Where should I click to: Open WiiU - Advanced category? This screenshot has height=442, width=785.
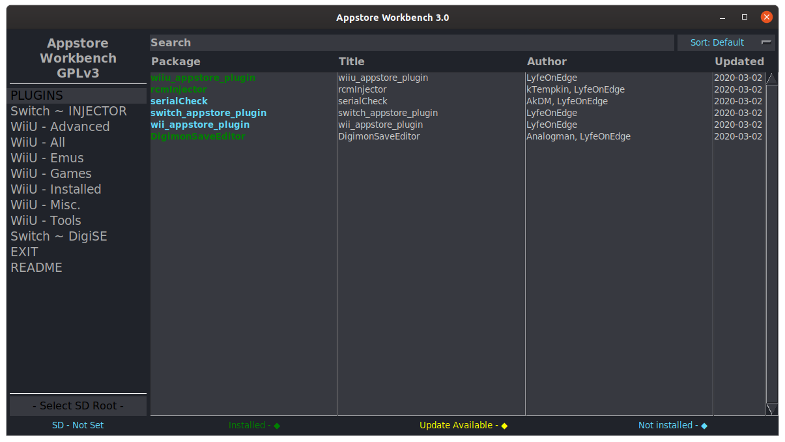pyautogui.click(x=78, y=126)
